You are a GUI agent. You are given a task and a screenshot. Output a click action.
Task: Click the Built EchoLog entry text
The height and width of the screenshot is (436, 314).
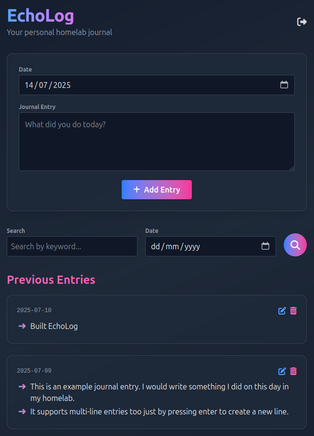click(x=54, y=326)
